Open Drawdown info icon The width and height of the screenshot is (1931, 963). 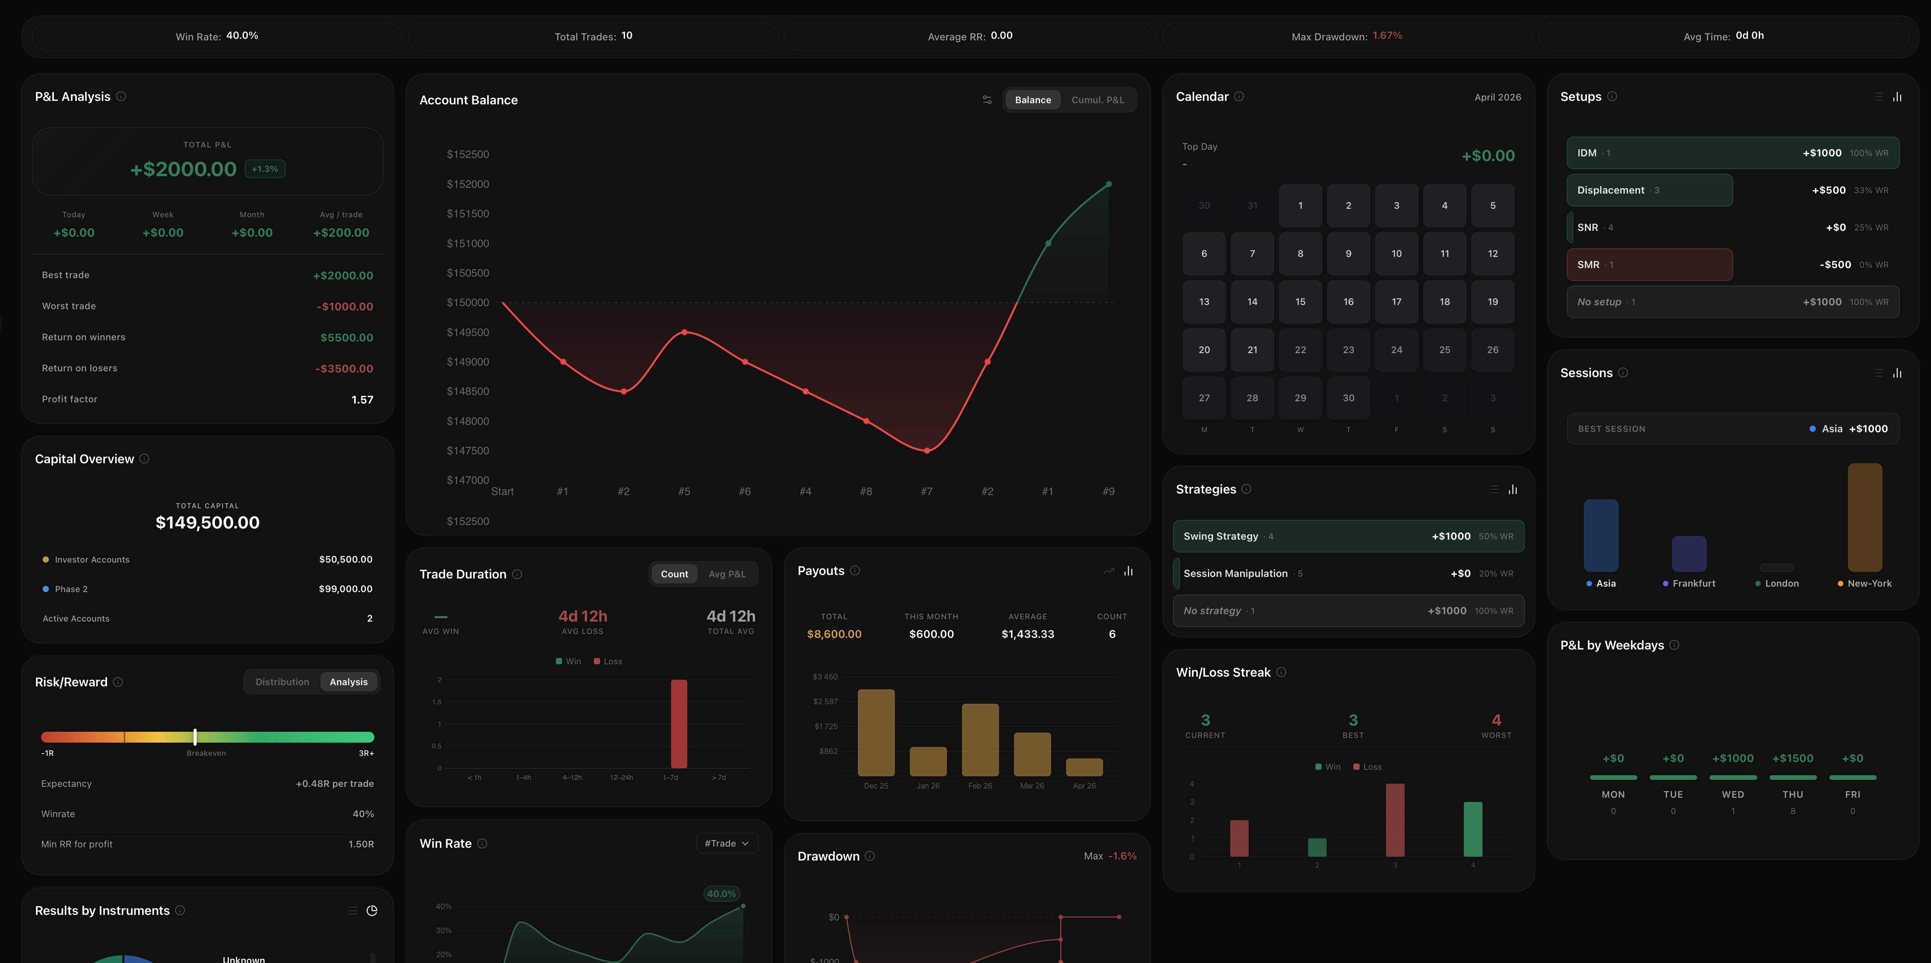(x=870, y=856)
